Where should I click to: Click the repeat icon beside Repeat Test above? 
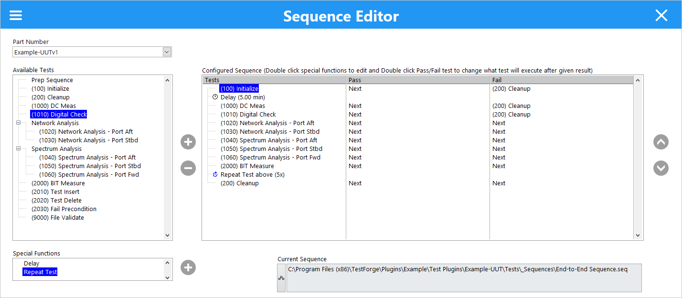pyautogui.click(x=214, y=174)
